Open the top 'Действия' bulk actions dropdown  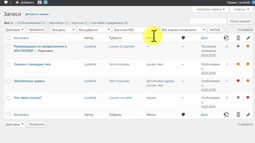[x=14, y=30]
